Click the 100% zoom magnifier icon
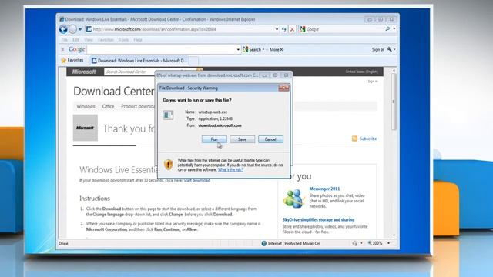The image size is (493, 277). [x=370, y=243]
